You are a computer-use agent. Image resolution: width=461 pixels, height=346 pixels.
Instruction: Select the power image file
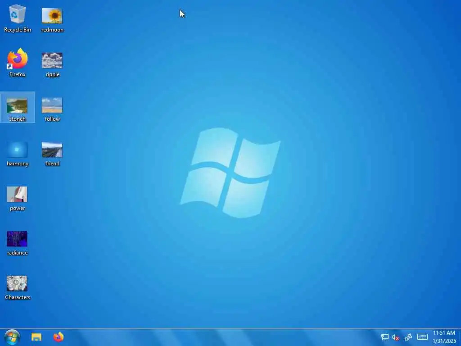click(18, 198)
